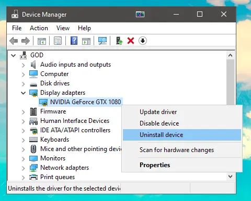Click the Device Manager title bar icon
This screenshot has height=201, width=251.
(15, 14)
